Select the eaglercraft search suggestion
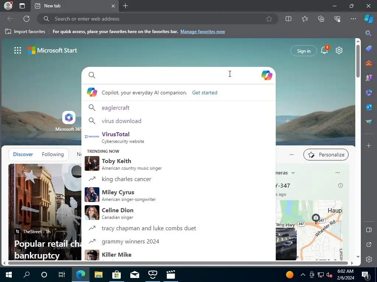Image resolution: width=377 pixels, height=282 pixels. 179,108
